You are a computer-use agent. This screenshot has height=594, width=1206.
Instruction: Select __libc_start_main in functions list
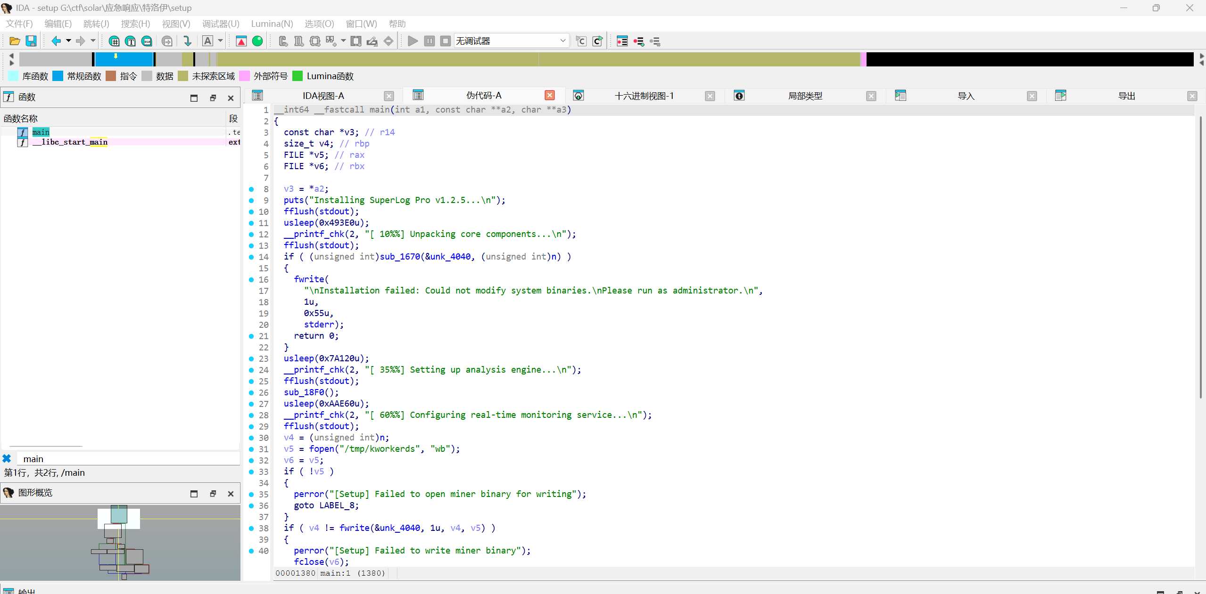[x=70, y=142]
